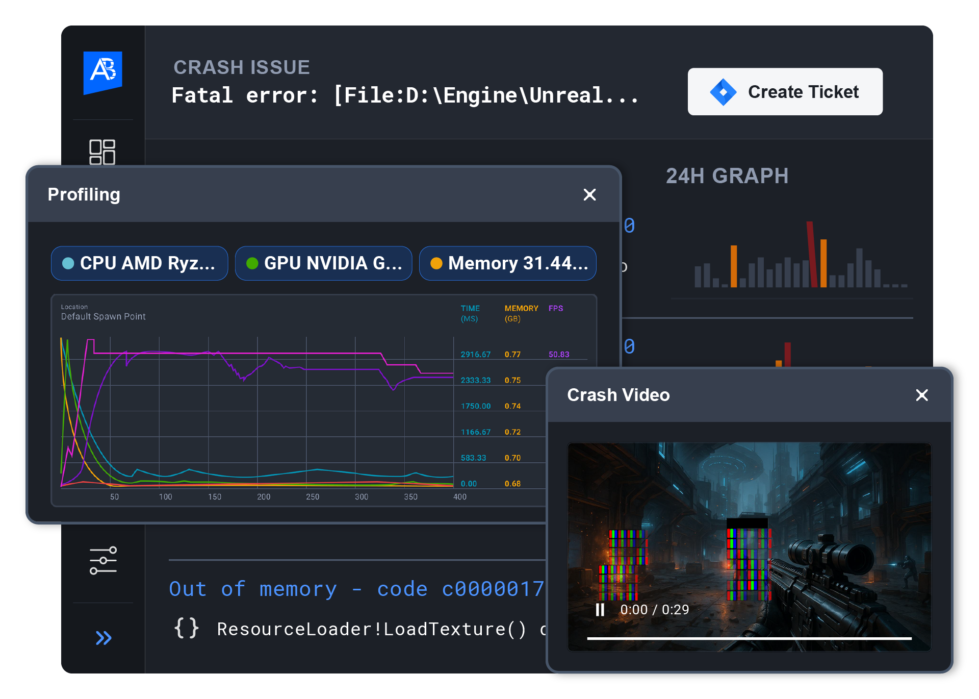Click the Create Ticket button
The width and height of the screenshot is (979, 699).
(x=785, y=92)
